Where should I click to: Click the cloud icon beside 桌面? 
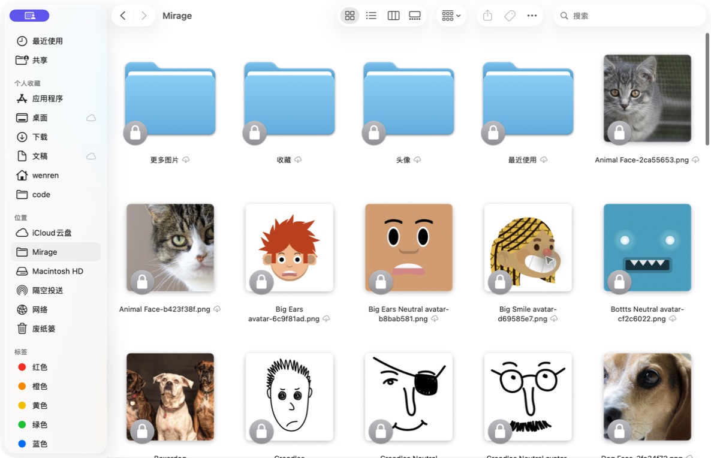pos(91,118)
